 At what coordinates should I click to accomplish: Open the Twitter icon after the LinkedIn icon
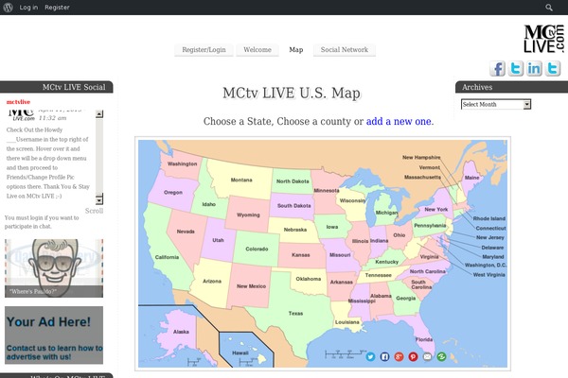pos(553,68)
